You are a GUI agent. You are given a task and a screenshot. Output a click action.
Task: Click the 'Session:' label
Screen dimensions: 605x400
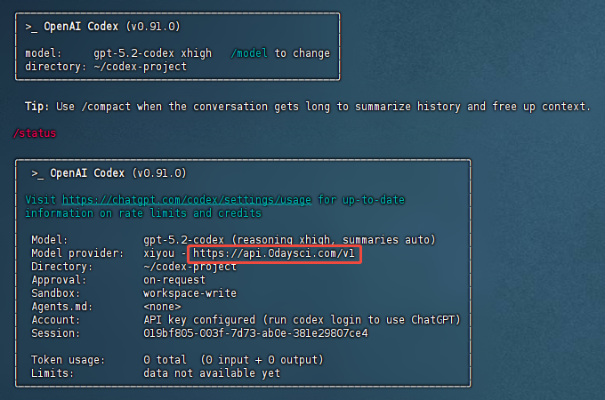(x=55, y=333)
